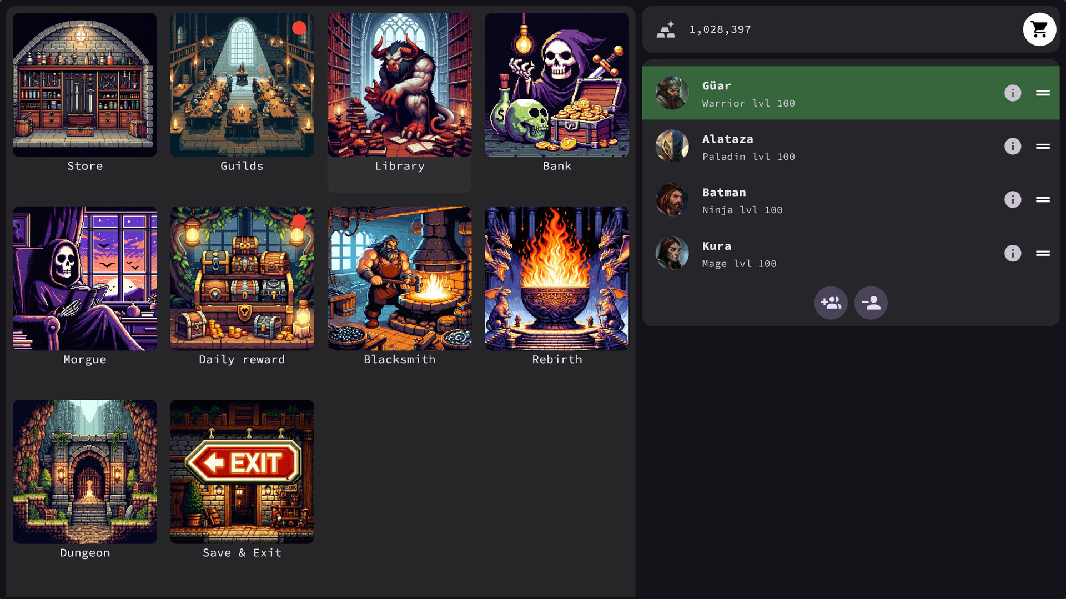The width and height of the screenshot is (1066, 599).
Task: Click the reorder handle for Kura
Action: 1042,254
